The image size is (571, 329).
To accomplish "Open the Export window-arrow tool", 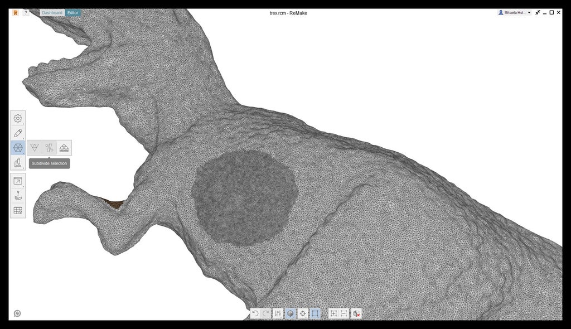I will point(18,181).
